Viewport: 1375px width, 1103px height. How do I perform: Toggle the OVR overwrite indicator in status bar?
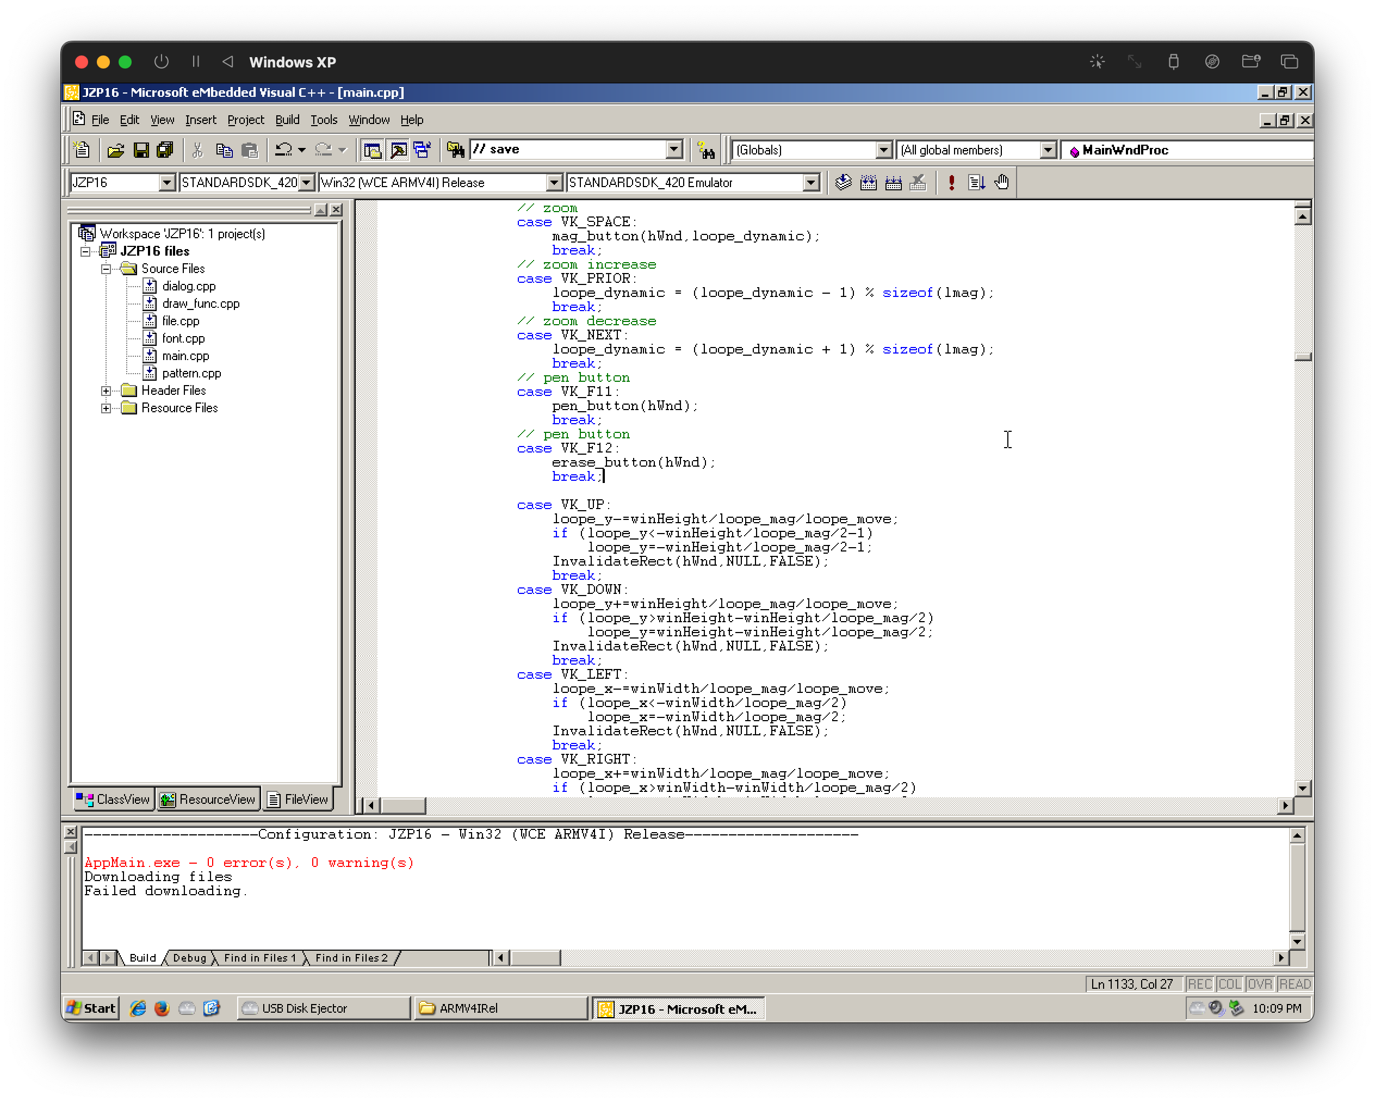[x=1259, y=984]
